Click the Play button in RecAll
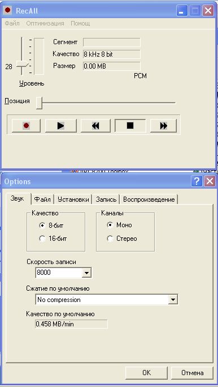Screen dimensions: 218x387 [x=61, y=126]
